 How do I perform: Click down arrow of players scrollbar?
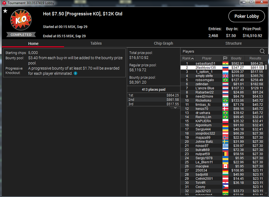266,193
